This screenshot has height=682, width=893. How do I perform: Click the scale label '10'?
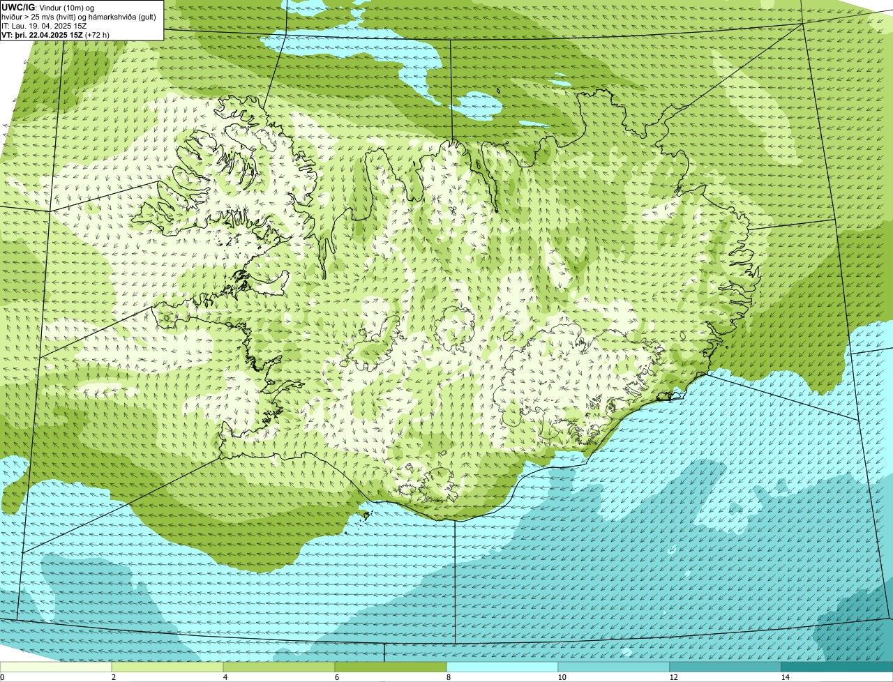click(x=561, y=677)
